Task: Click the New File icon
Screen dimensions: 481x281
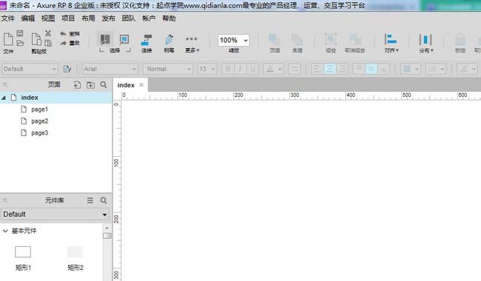Action: pyautogui.click(x=8, y=39)
